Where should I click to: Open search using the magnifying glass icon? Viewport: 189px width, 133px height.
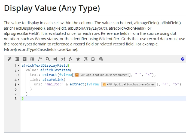[x=48, y=59]
